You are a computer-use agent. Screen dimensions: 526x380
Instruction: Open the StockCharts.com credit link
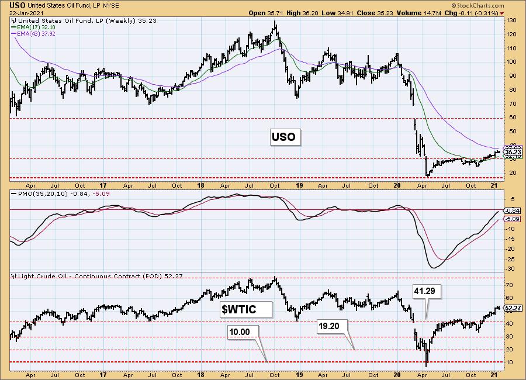click(x=477, y=5)
